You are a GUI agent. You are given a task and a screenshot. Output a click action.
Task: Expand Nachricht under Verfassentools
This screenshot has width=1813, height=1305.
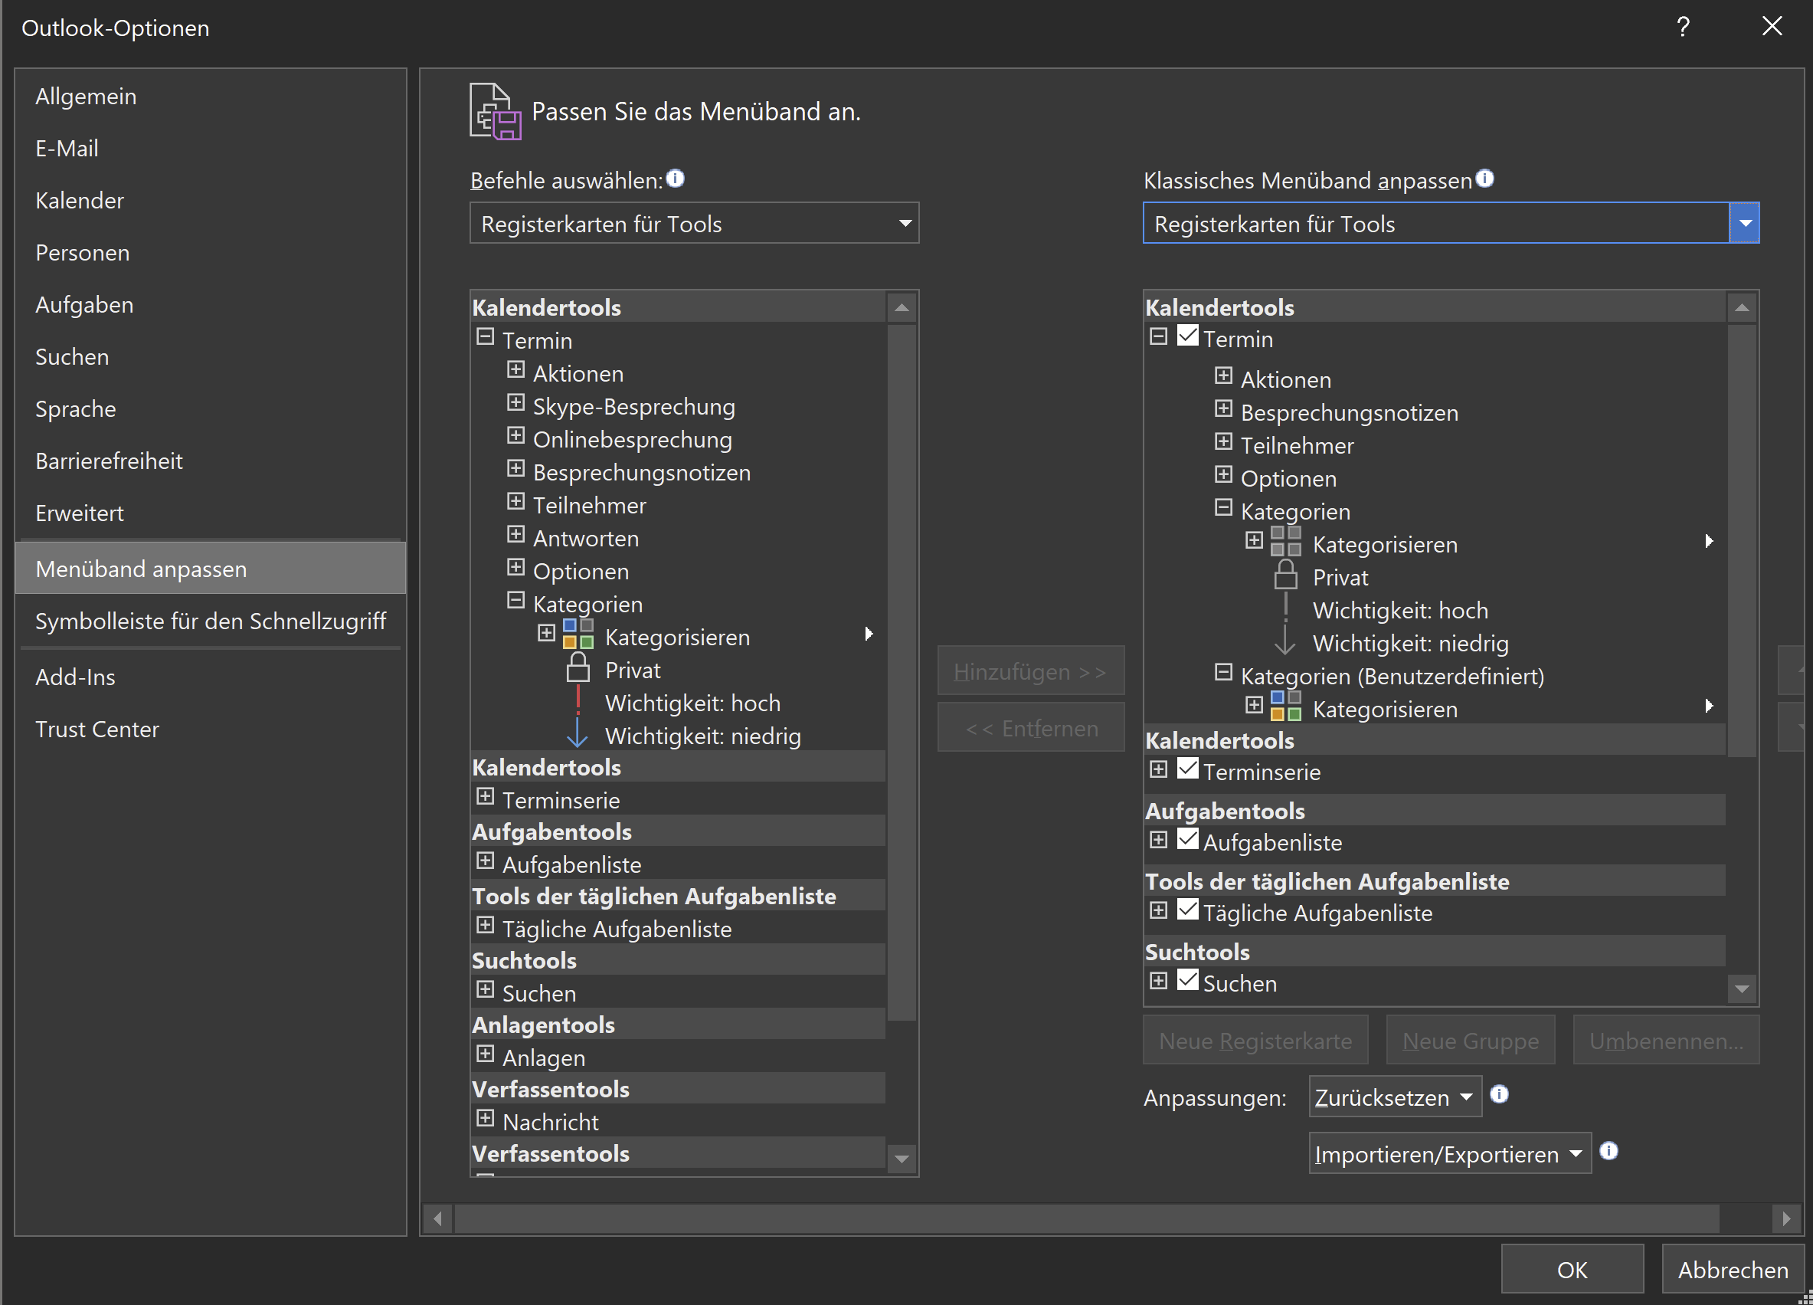click(485, 1119)
